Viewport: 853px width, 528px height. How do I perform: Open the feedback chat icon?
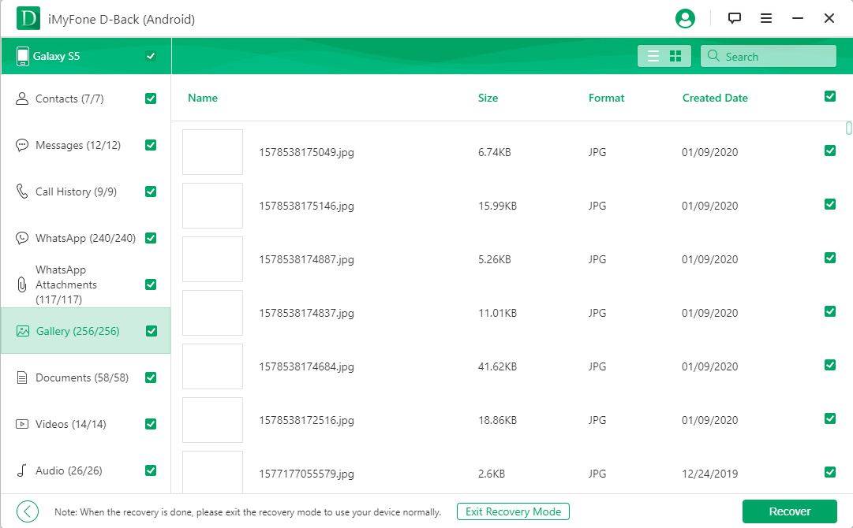pos(735,18)
